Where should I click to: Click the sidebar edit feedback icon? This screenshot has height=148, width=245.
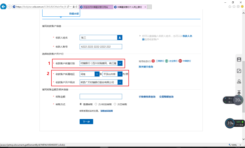click(x=239, y=71)
